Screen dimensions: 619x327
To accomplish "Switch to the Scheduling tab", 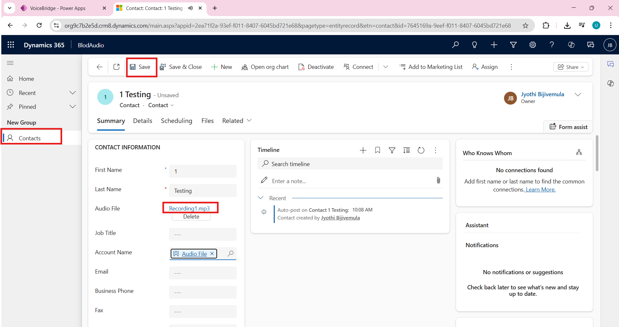I will coord(176,121).
